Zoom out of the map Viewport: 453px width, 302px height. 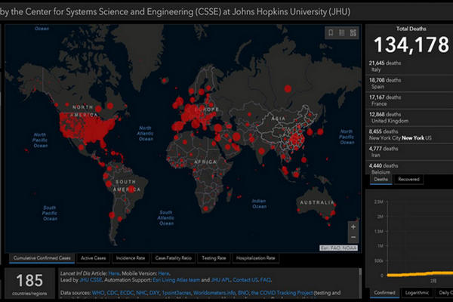(x=353, y=237)
